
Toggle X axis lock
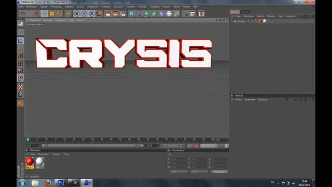click(77, 14)
